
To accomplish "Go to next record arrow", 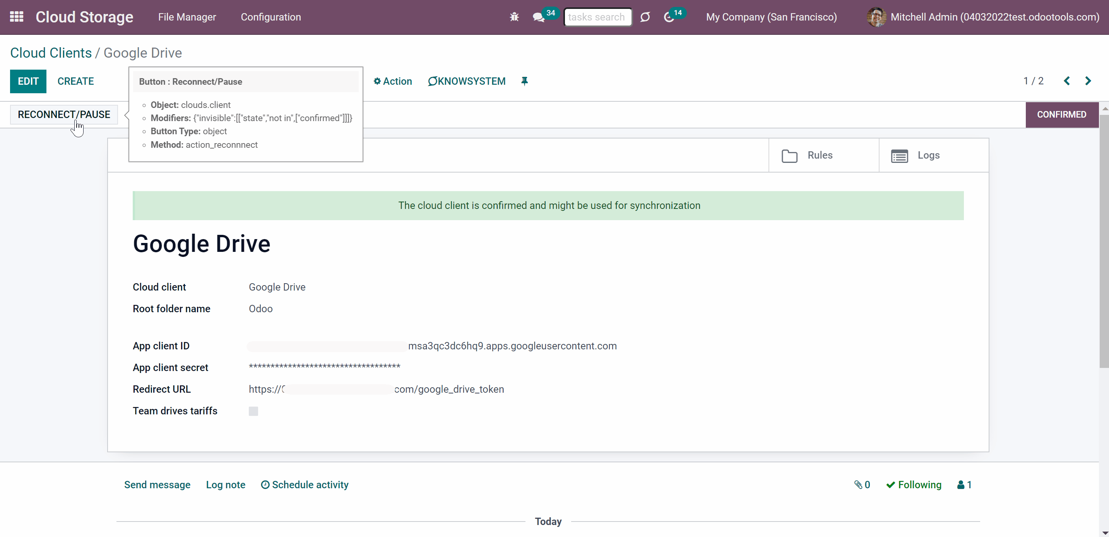I will pyautogui.click(x=1088, y=81).
